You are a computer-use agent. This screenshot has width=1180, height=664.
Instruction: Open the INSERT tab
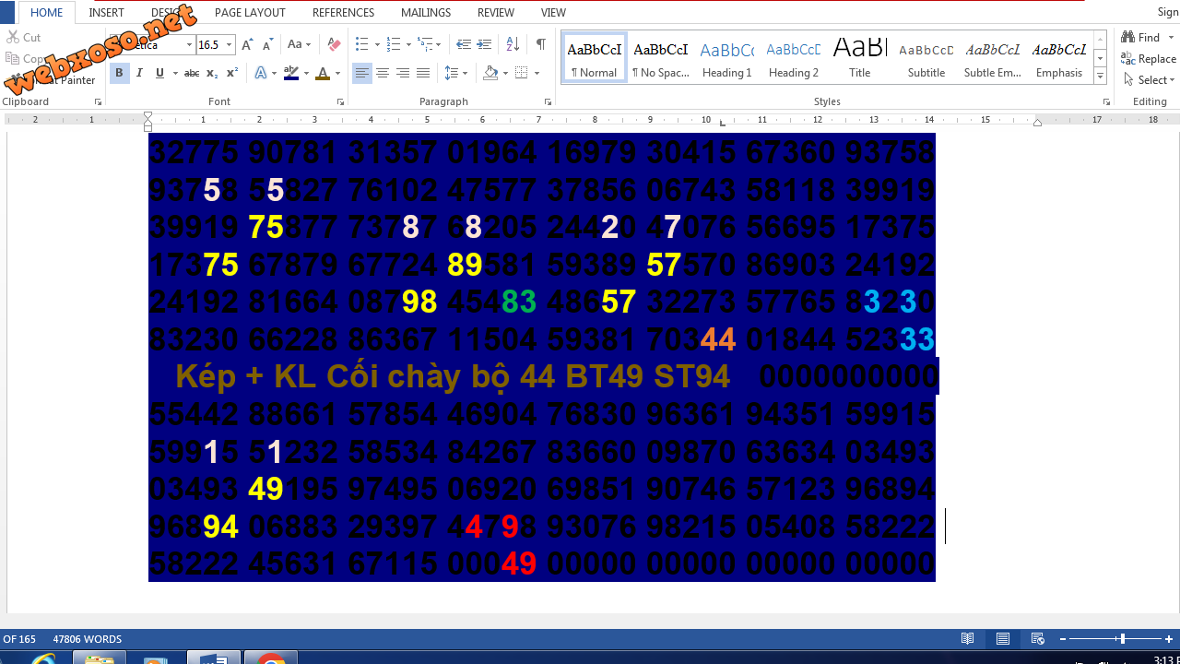click(106, 13)
